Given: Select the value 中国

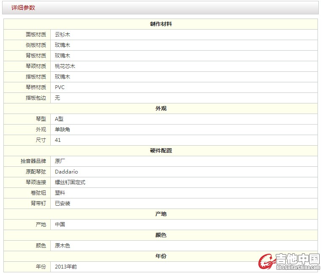Looking at the screenshot, I should click(60, 225).
